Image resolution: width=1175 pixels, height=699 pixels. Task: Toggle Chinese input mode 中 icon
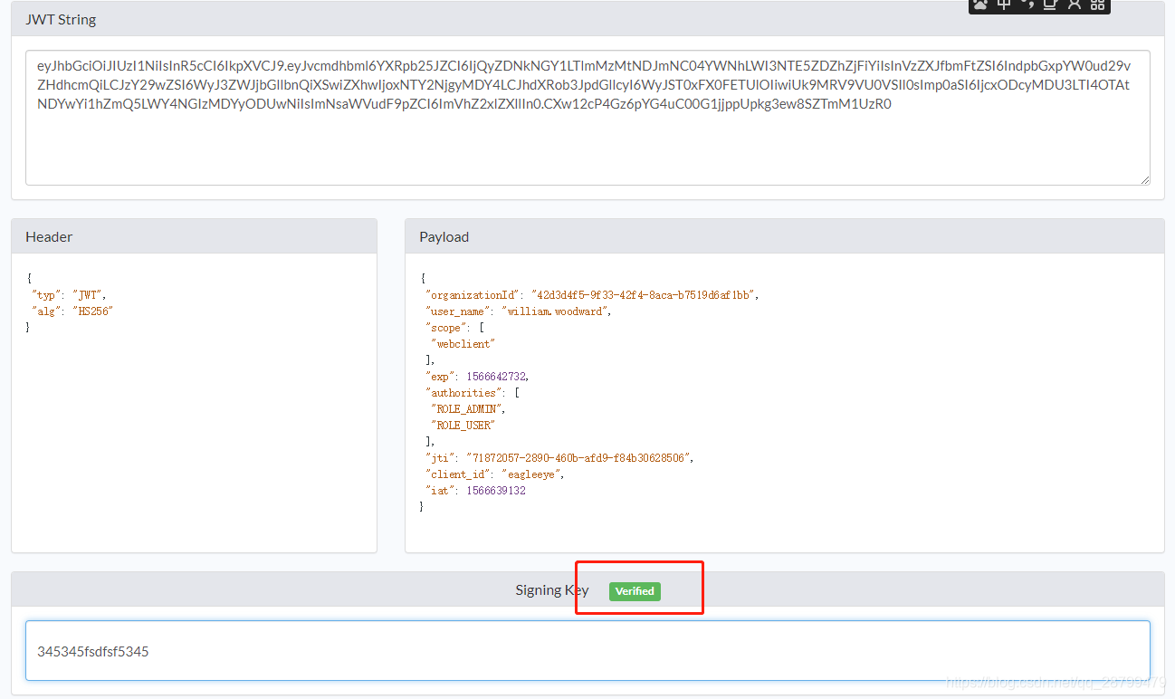point(1004,5)
